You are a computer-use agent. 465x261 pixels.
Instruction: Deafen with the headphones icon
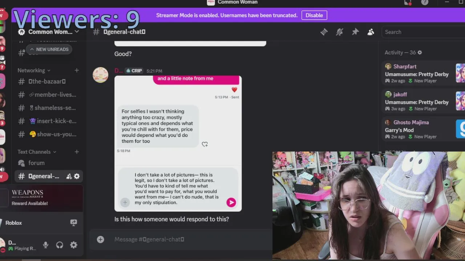tap(60, 245)
